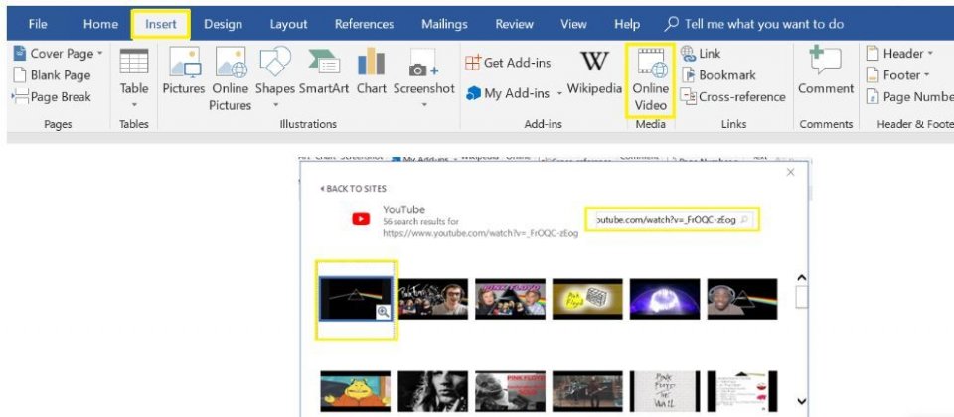Open the Design ribbon tab

223,24
